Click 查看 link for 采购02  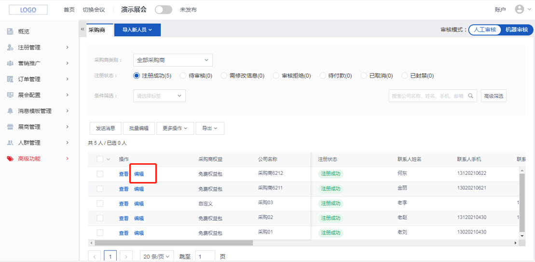click(x=123, y=218)
